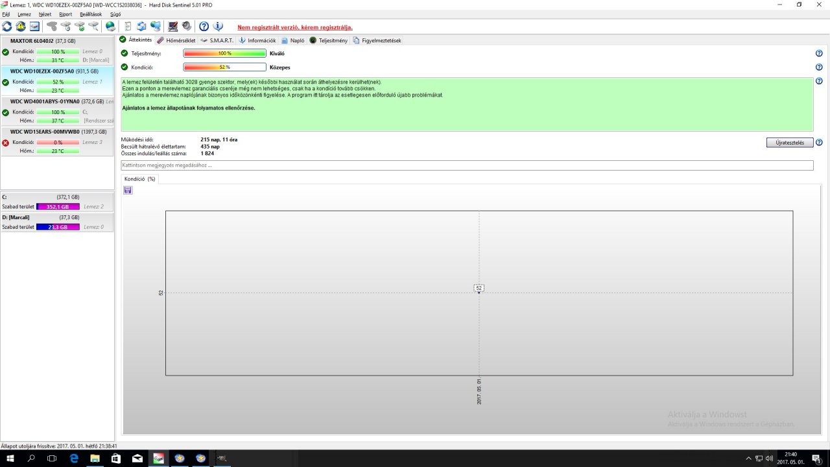Select the WDC WD10EZEX-00ZF5A0 disk
The image size is (830, 467).
pyautogui.click(x=58, y=81)
